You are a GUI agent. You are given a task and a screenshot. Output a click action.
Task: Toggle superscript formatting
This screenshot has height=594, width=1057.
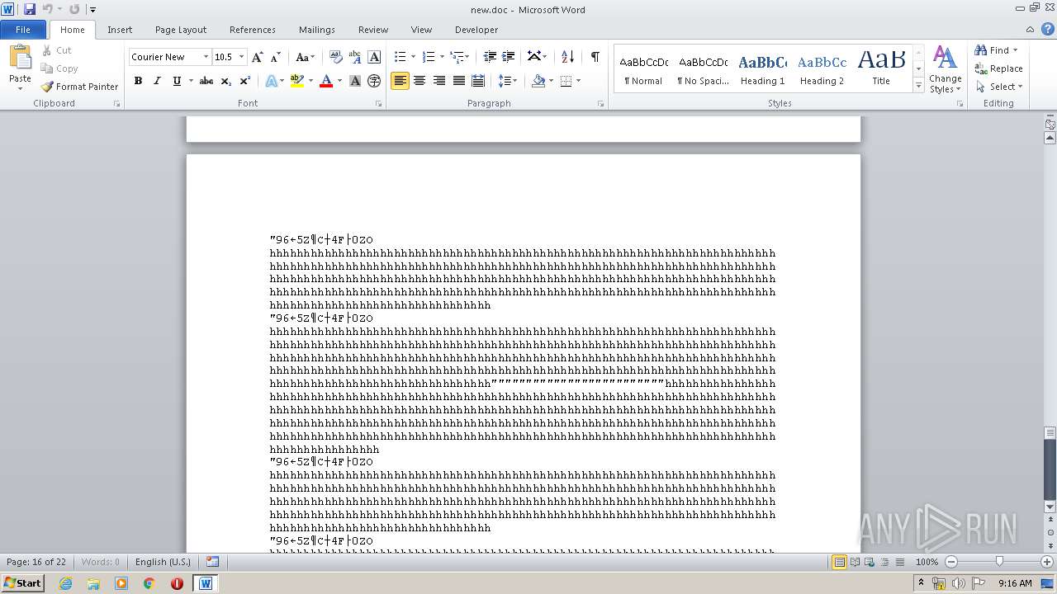pos(244,81)
